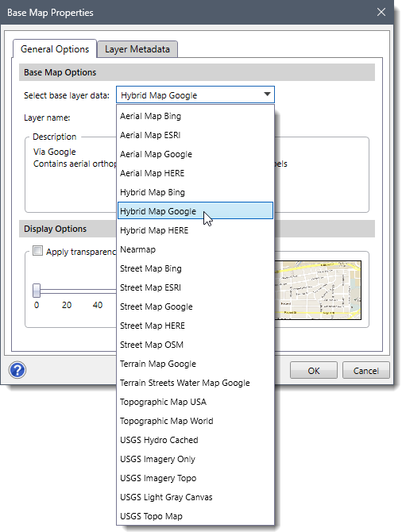Select Street Map ESRI option
402x532 pixels.
[195, 287]
